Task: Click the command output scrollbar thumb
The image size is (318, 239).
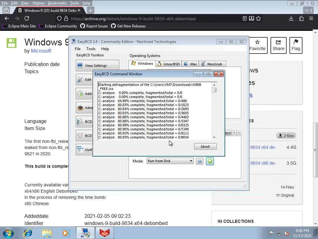Action: click(214, 90)
